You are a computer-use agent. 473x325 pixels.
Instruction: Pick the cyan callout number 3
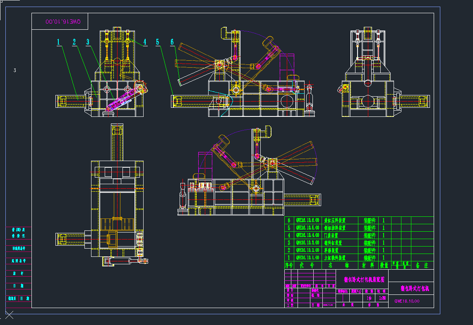[x=88, y=42]
